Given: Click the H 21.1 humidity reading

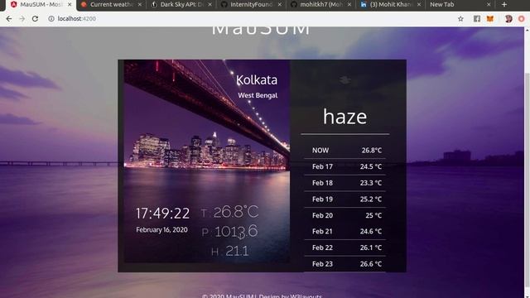Looking at the screenshot, I should (x=230, y=251).
